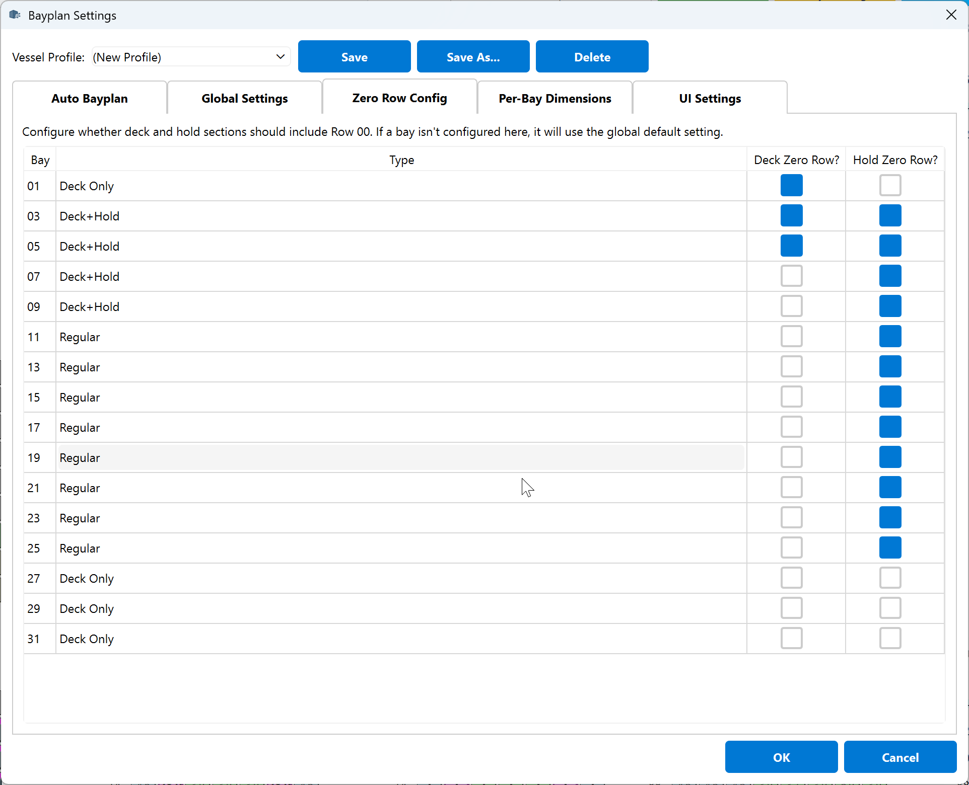Image resolution: width=969 pixels, height=785 pixels.
Task: Uncheck Hold Zero Row for bay 11
Action: pos(890,337)
